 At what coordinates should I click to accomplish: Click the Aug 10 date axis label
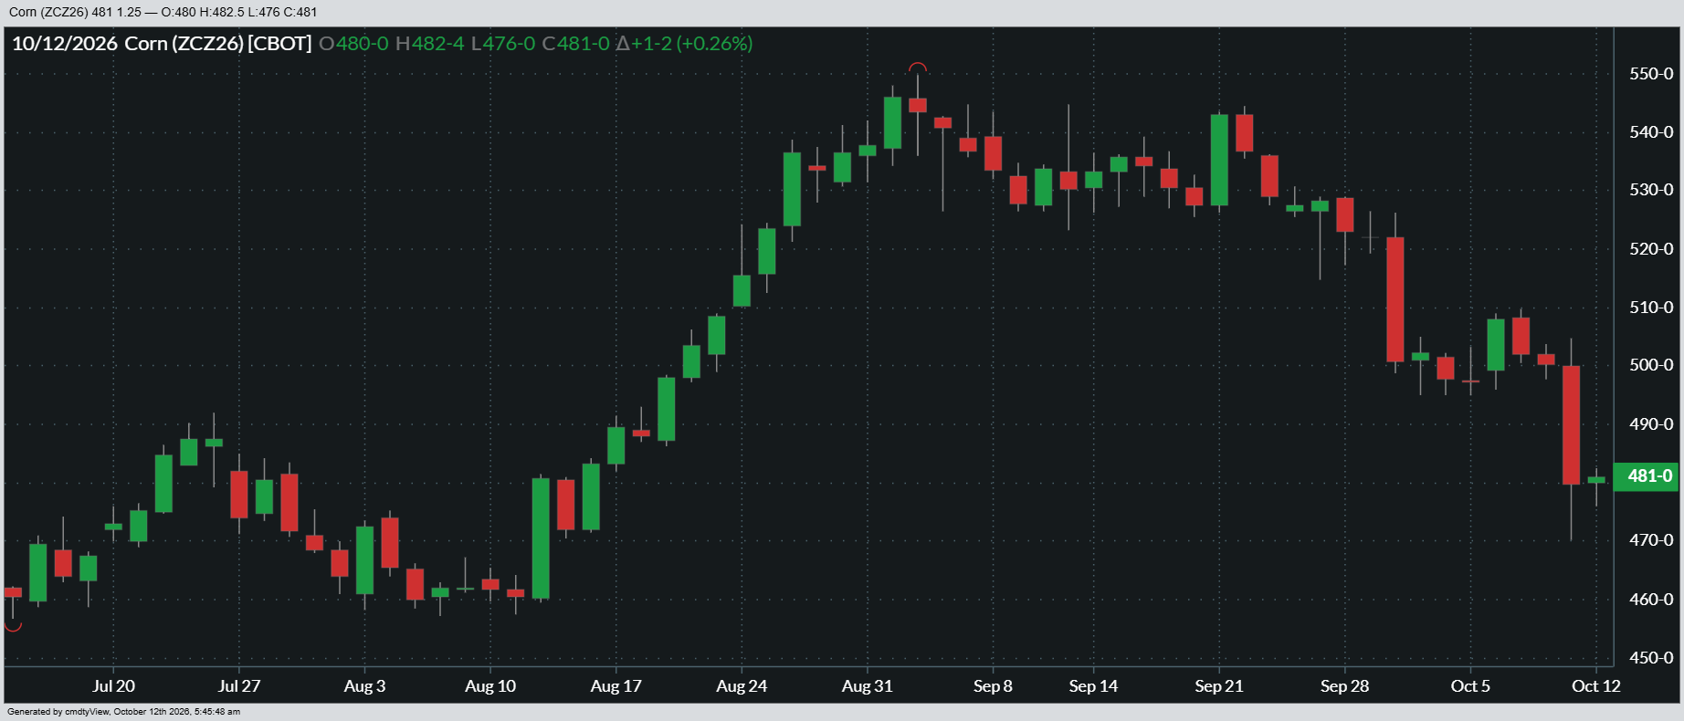pyautogui.click(x=490, y=686)
